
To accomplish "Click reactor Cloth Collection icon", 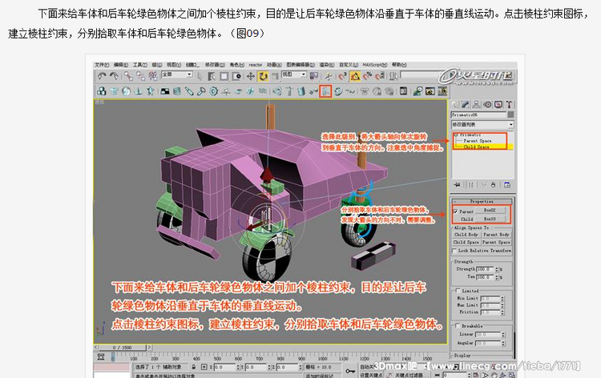I will pos(115,91).
